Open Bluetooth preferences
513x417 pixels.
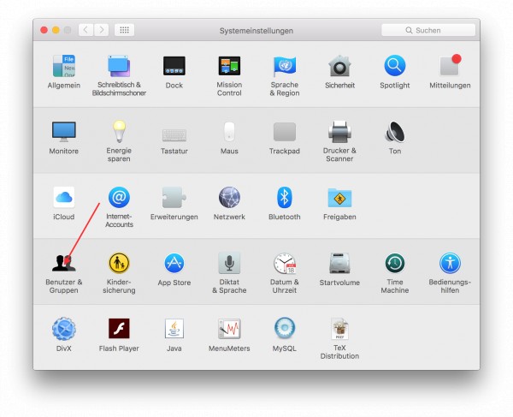pos(285,197)
